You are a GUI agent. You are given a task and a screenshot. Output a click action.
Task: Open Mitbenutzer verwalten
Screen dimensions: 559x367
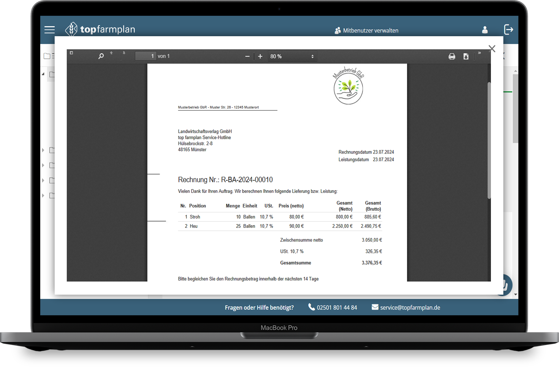coord(366,31)
